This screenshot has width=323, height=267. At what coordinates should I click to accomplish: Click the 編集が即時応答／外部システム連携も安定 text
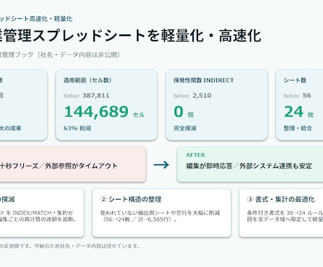coord(249,166)
